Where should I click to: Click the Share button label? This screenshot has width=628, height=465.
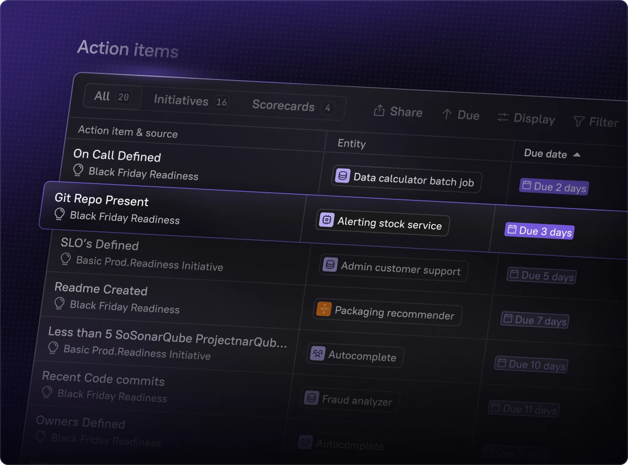coord(406,112)
